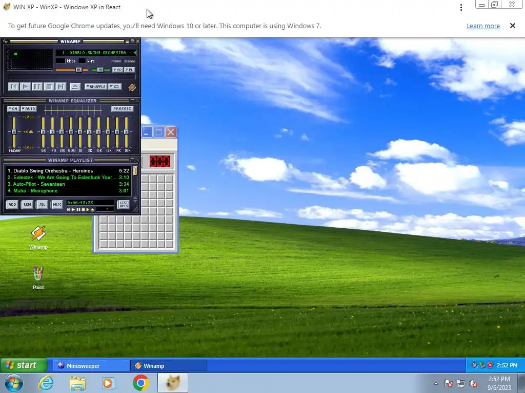Image resolution: width=525 pixels, height=393 pixels.
Task: Follow the Learn more link
Action: click(483, 26)
